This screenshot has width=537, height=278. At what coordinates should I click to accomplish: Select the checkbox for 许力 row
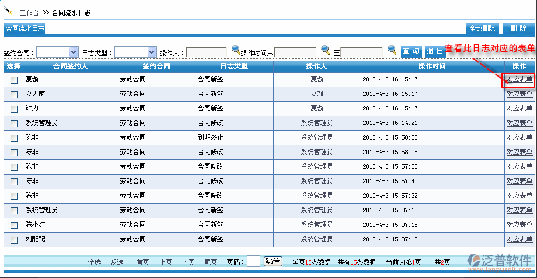[x=15, y=109]
